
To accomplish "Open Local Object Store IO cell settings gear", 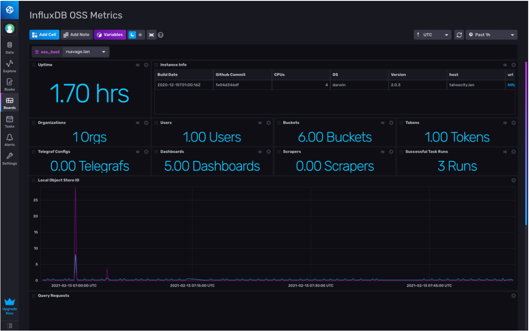I will pyautogui.click(x=514, y=180).
